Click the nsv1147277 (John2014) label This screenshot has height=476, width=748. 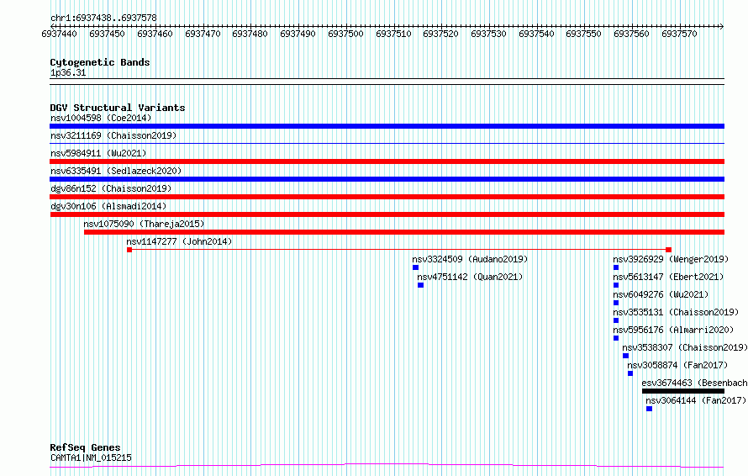point(179,241)
